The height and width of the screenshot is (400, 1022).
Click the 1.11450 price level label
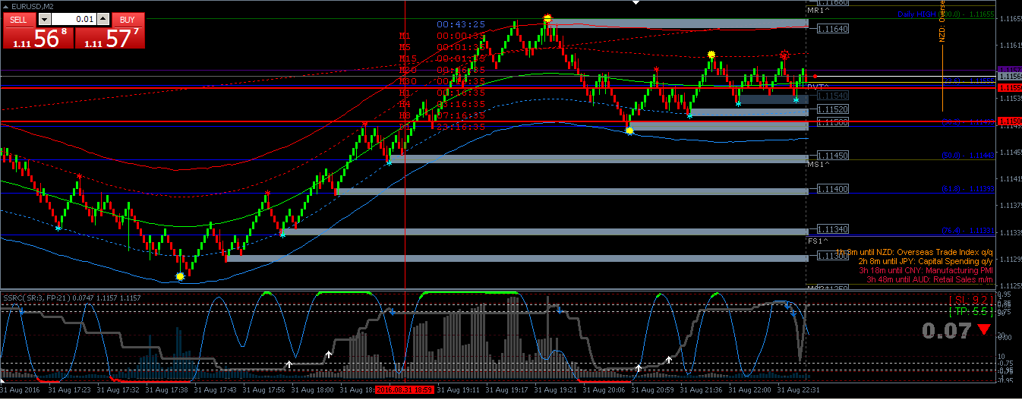point(832,156)
